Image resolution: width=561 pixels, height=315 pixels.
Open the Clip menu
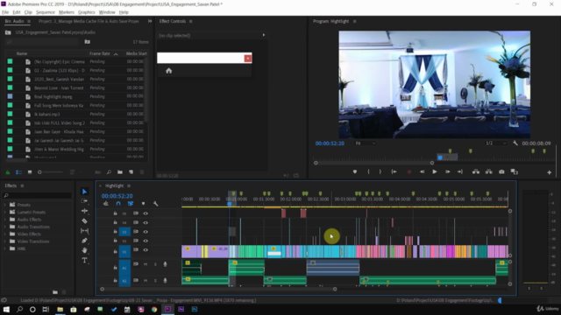tap(28, 12)
